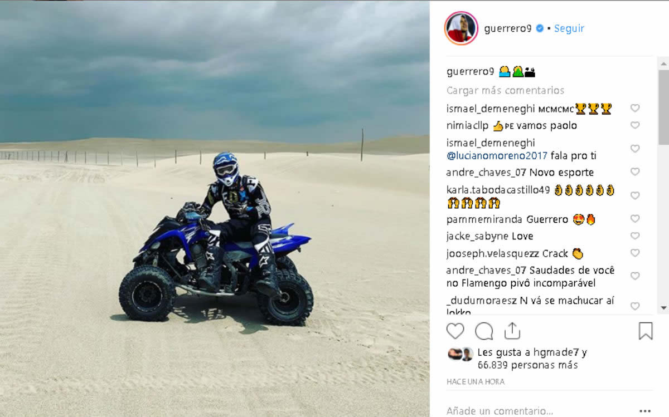Click the comments scrollbar down arrow
The width and height of the screenshot is (669, 417).
pos(663,308)
